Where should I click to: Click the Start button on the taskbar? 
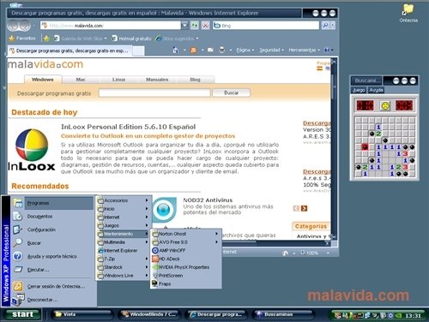click(x=22, y=314)
